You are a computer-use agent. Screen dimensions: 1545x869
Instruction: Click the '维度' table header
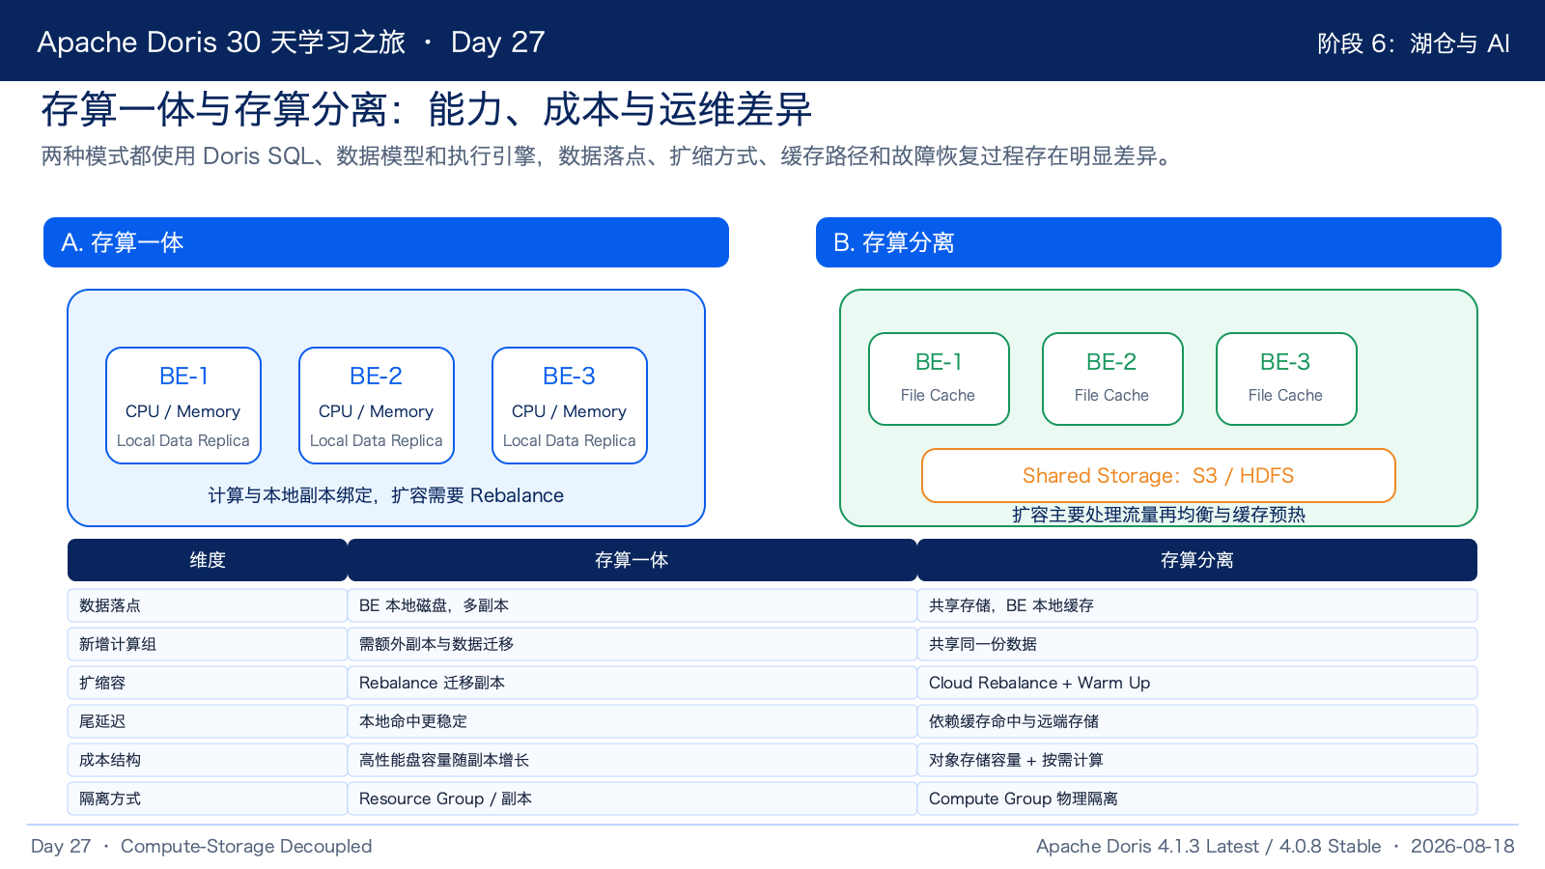(x=208, y=560)
